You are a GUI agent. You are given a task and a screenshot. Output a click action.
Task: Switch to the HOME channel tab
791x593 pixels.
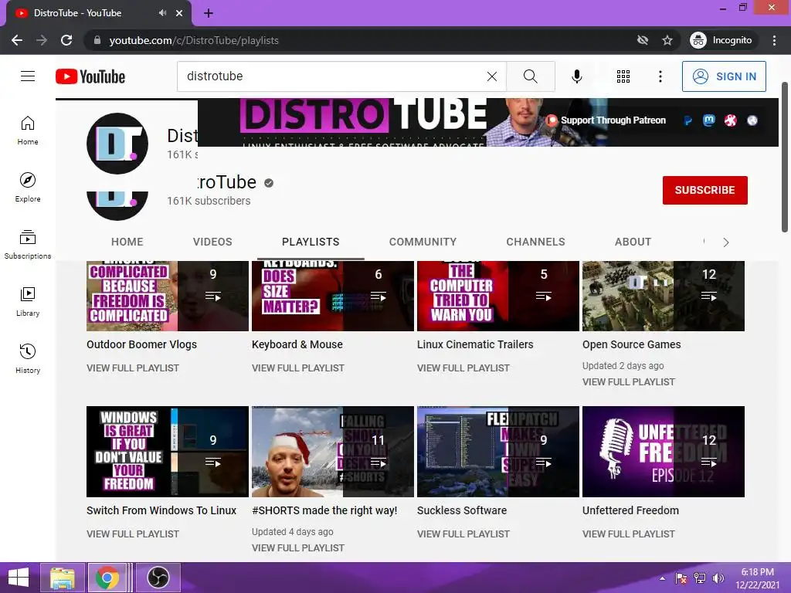pyautogui.click(x=127, y=242)
